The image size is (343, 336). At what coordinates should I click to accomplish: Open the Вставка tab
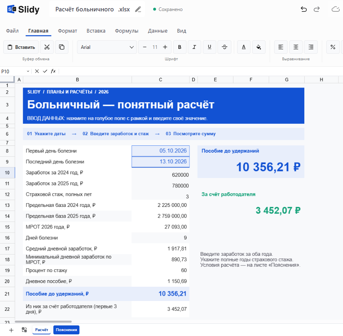(x=96, y=31)
